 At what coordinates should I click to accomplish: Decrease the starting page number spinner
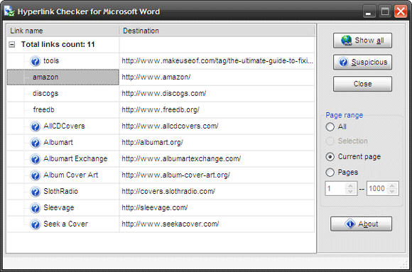pyautogui.click(x=350, y=192)
